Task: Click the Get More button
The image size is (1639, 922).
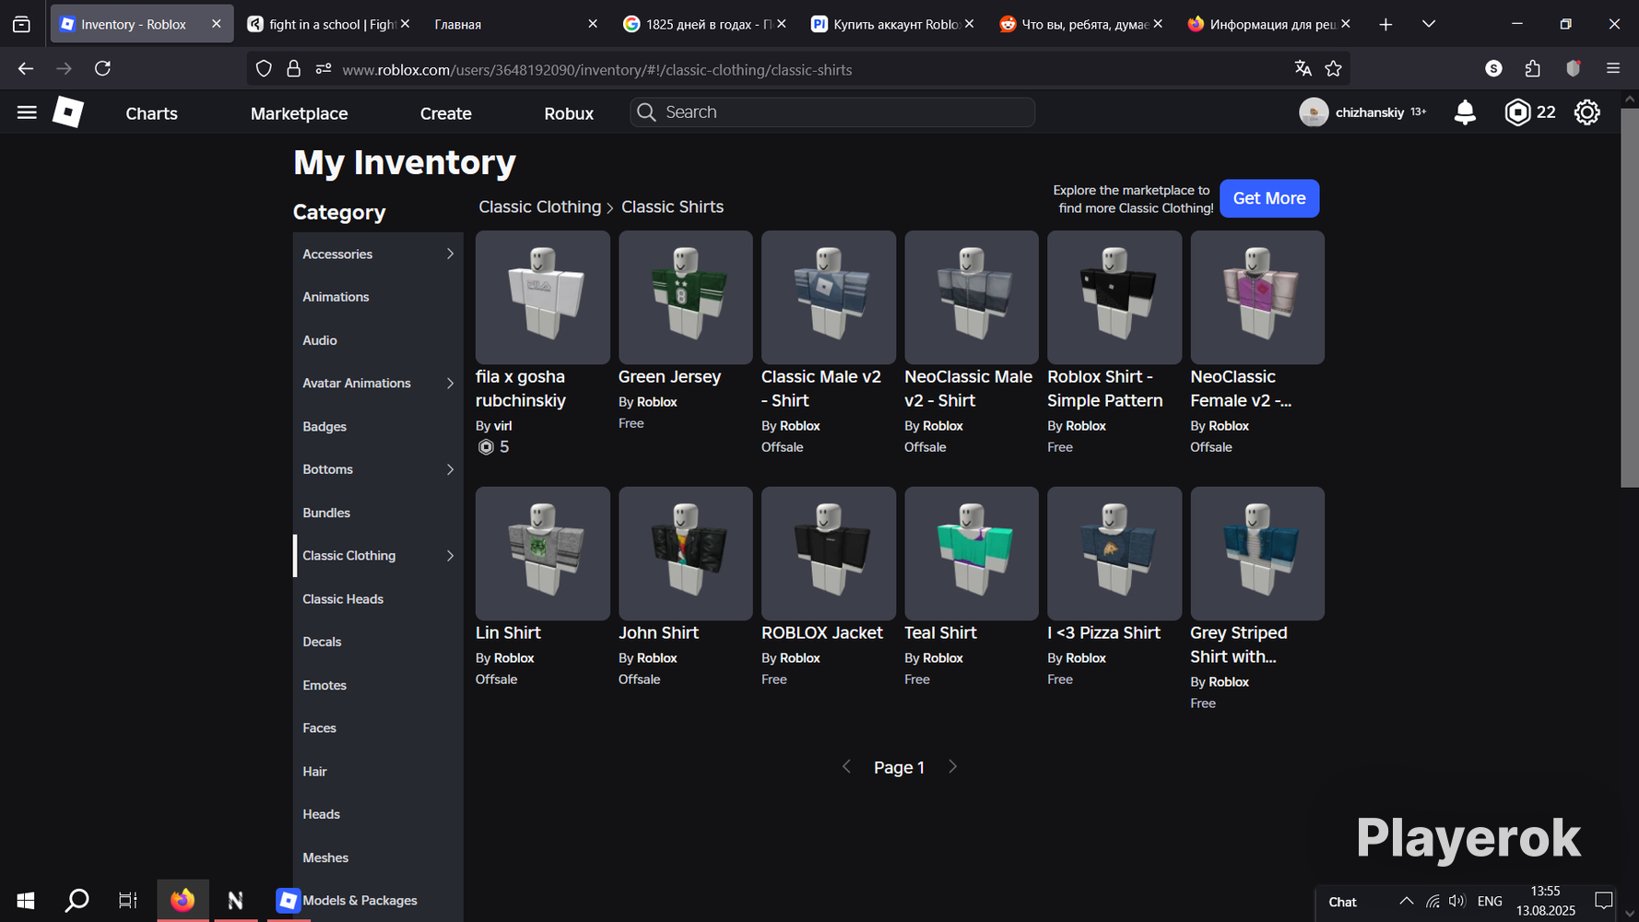Action: 1269,198
